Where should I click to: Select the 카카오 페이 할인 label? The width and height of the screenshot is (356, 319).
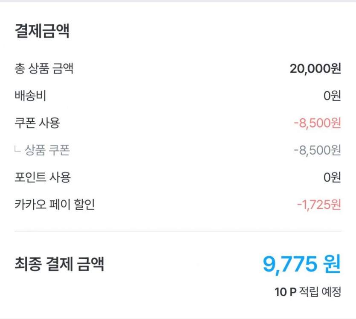click(55, 205)
